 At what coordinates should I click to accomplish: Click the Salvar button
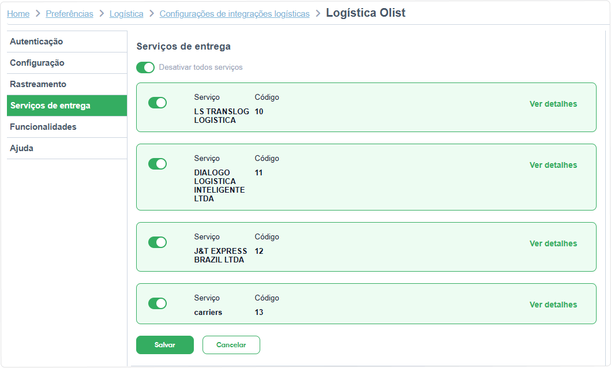tap(164, 345)
